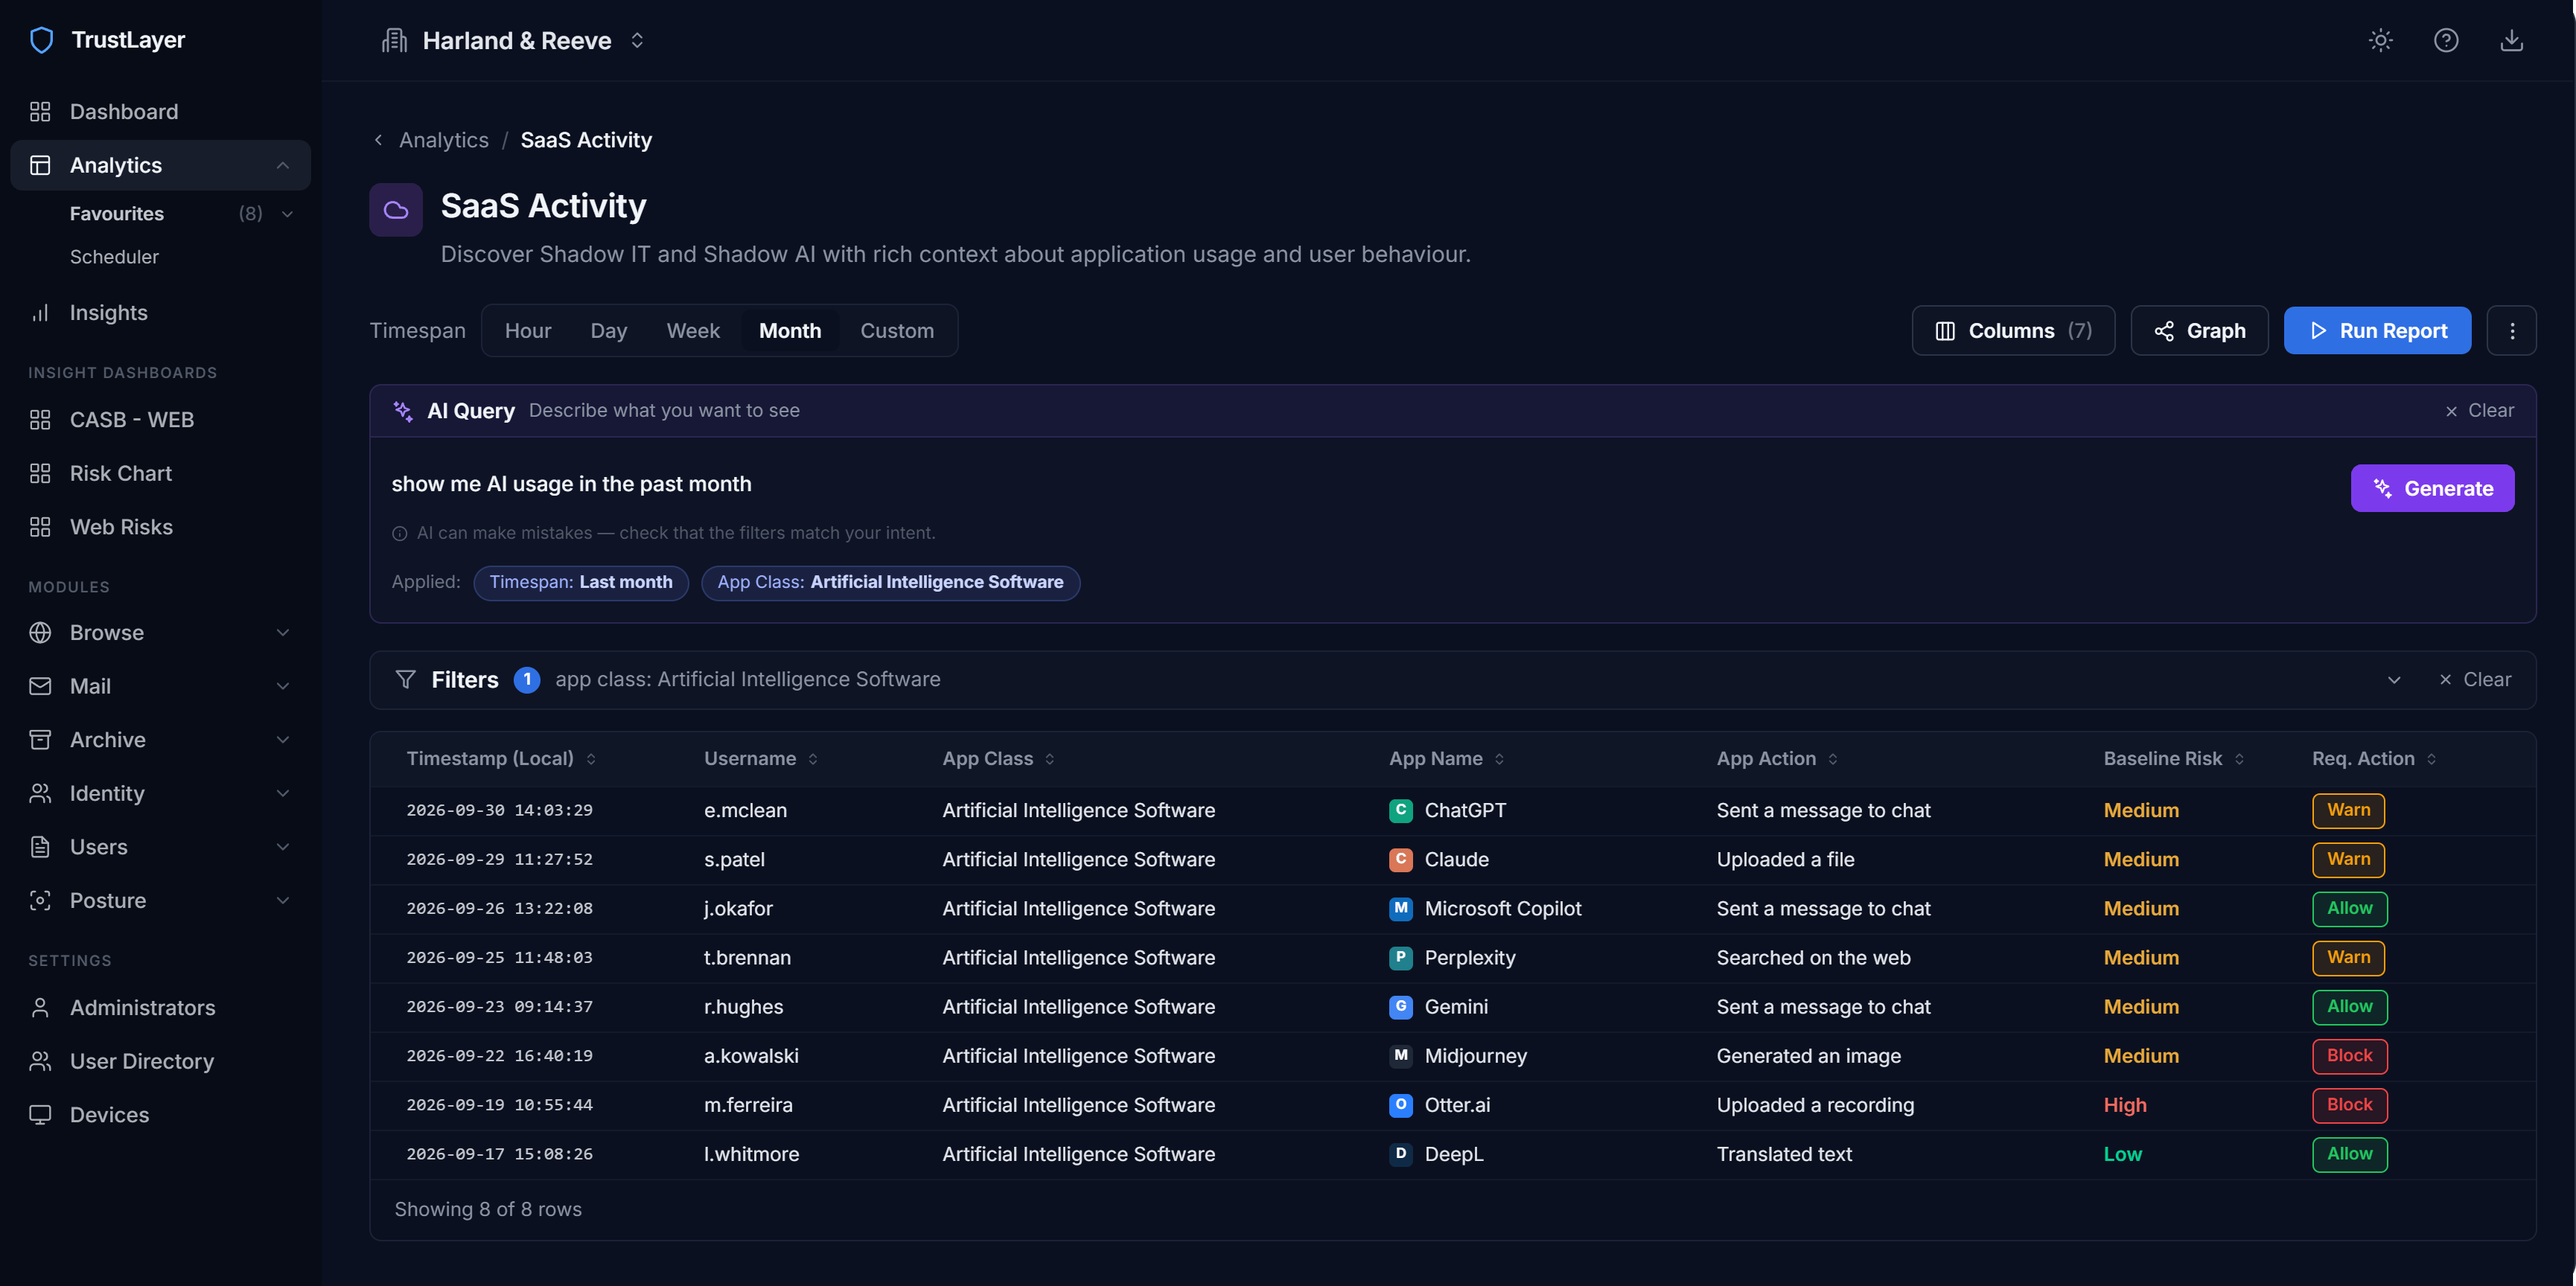Image resolution: width=2576 pixels, height=1286 pixels.
Task: Open the Risk Chart dashboard
Action: pyautogui.click(x=160, y=473)
